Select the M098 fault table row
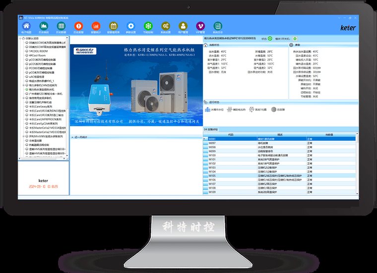This screenshot has width=377, height=273. tap(279, 147)
